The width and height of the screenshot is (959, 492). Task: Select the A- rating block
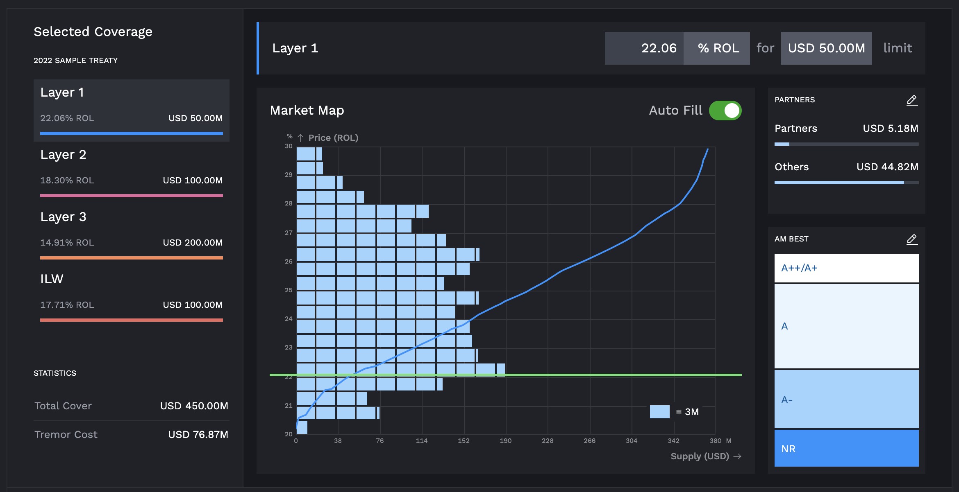coord(846,399)
